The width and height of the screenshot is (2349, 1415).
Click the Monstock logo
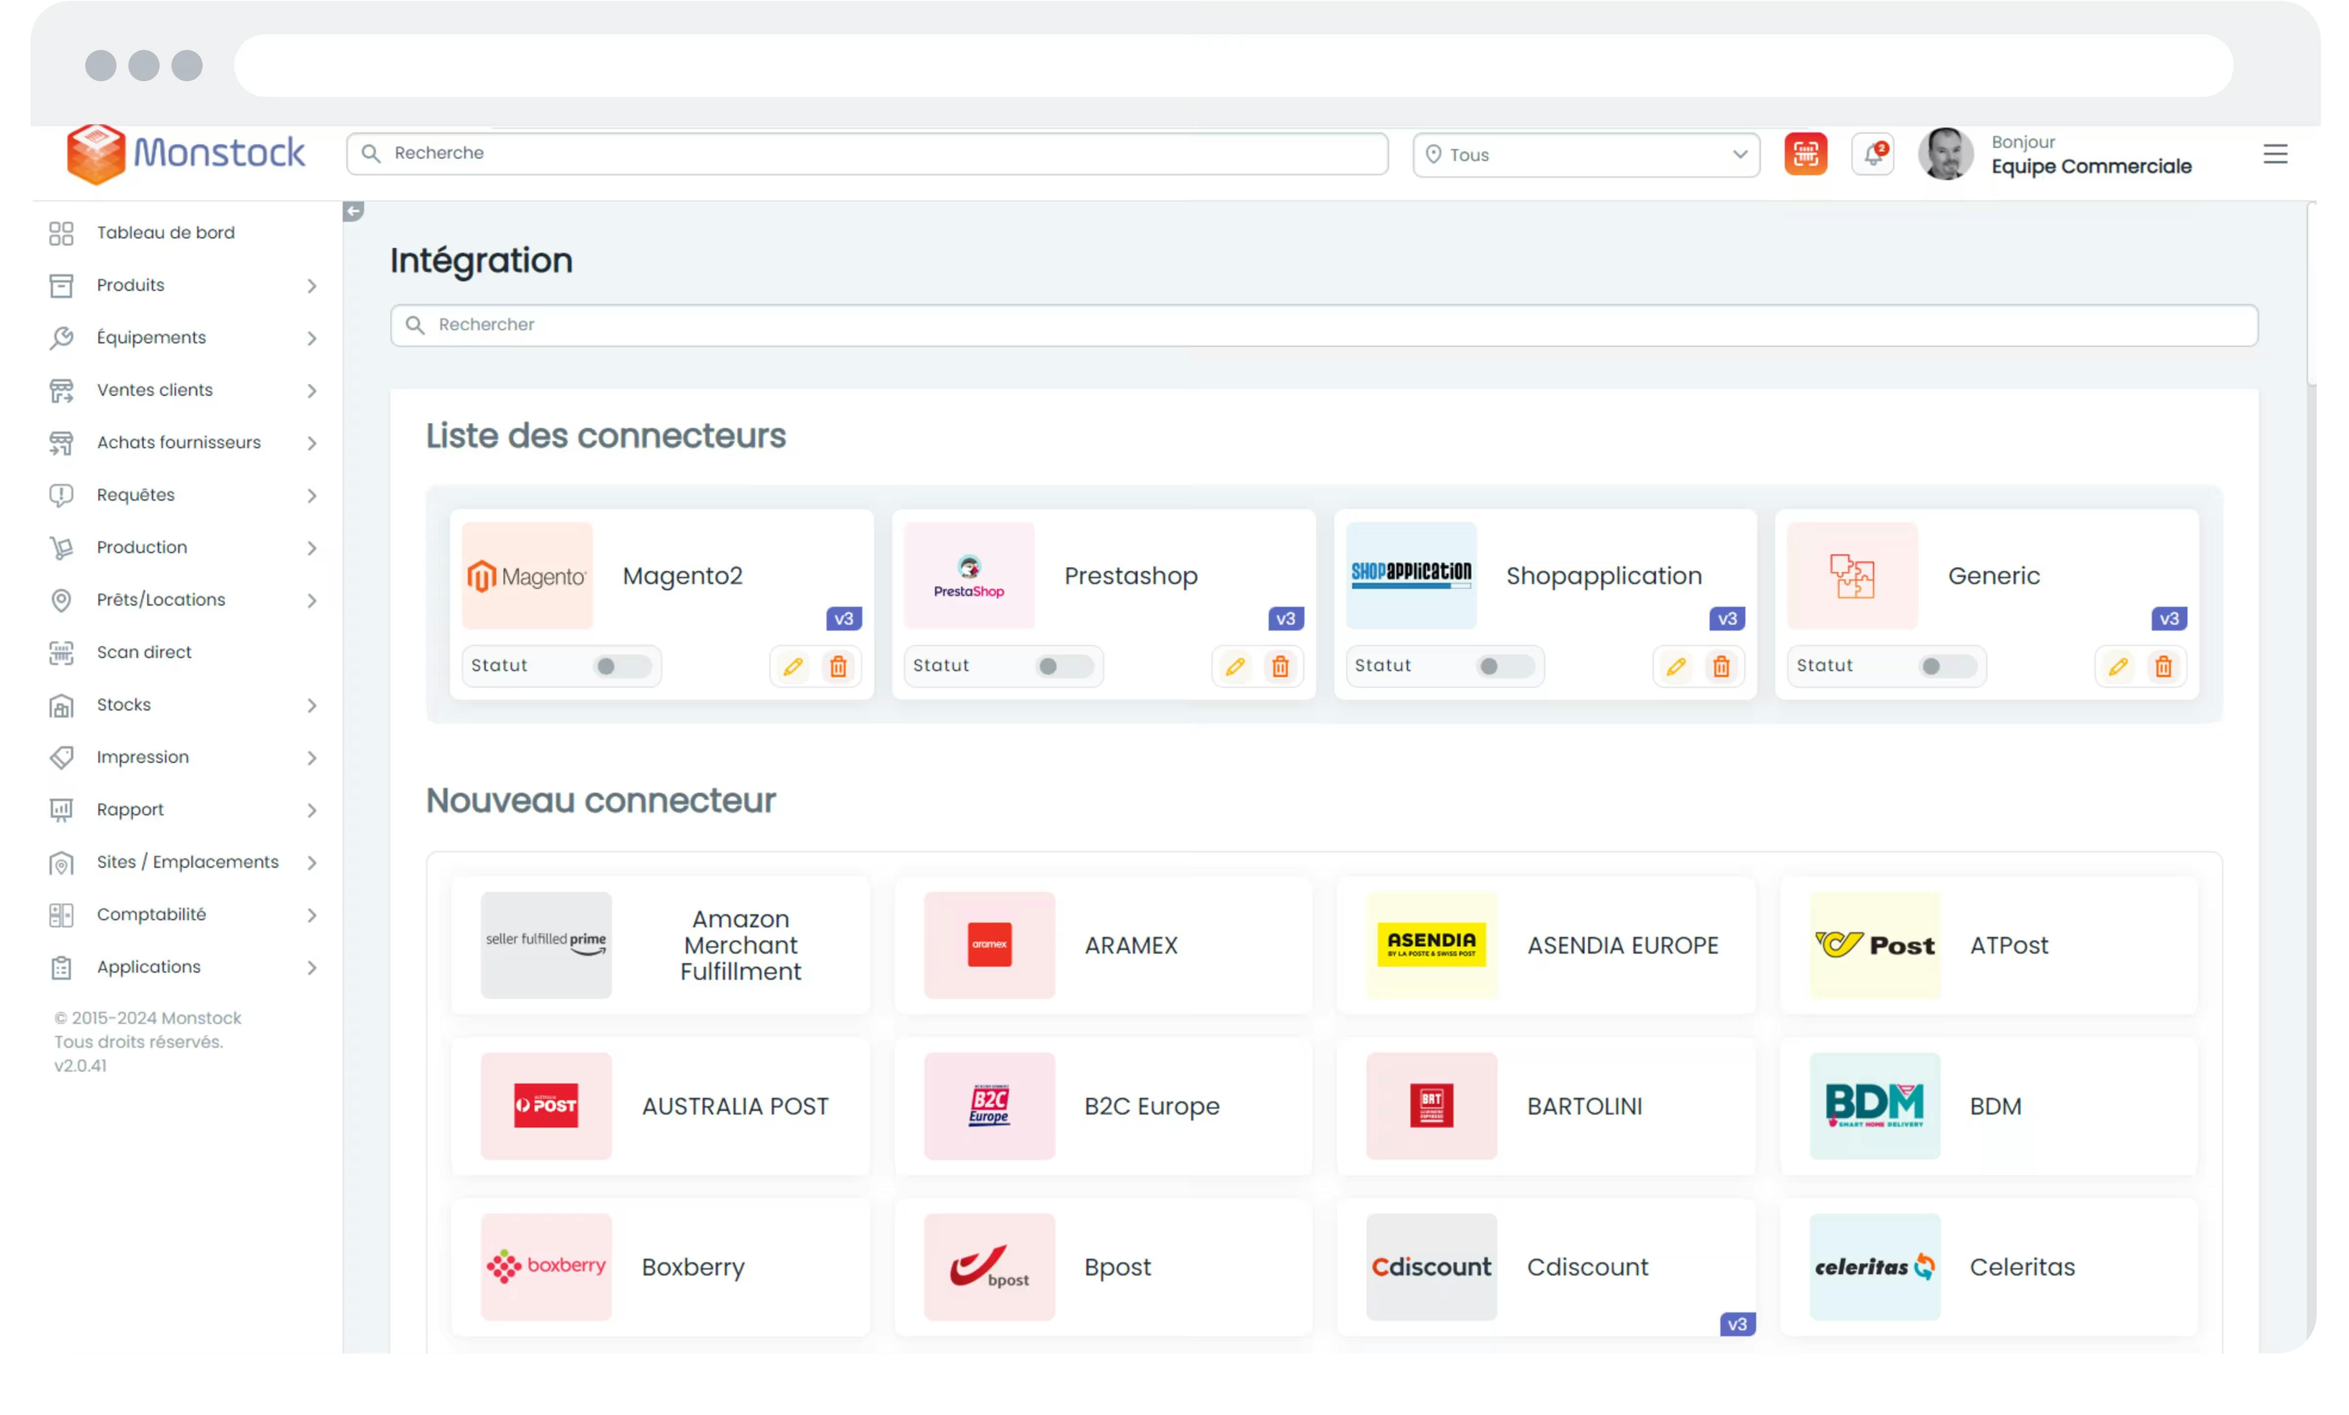click(185, 154)
